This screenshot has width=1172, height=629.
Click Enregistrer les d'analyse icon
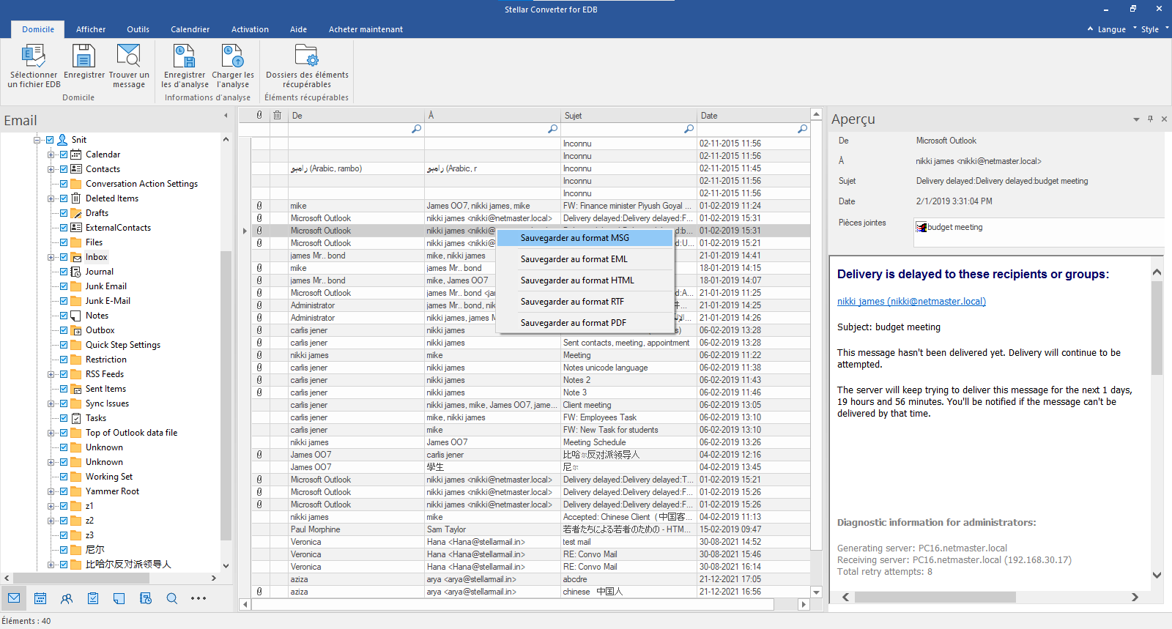pyautogui.click(x=185, y=56)
